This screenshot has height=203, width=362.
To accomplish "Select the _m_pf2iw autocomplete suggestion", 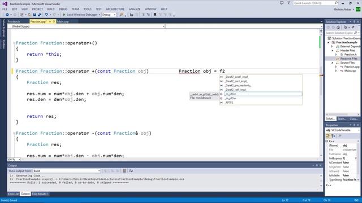I will (261, 99).
